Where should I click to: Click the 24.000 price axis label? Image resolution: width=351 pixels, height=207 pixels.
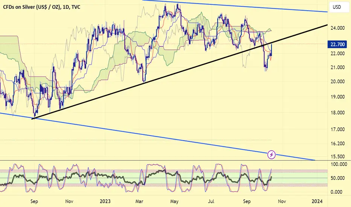[x=337, y=28]
